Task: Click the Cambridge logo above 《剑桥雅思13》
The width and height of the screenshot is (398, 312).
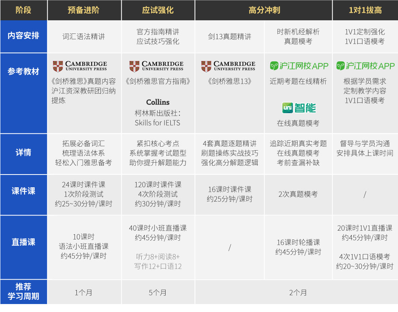Action: tap(228, 66)
